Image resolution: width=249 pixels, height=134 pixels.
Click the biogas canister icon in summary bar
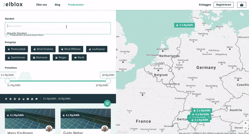[32, 99]
